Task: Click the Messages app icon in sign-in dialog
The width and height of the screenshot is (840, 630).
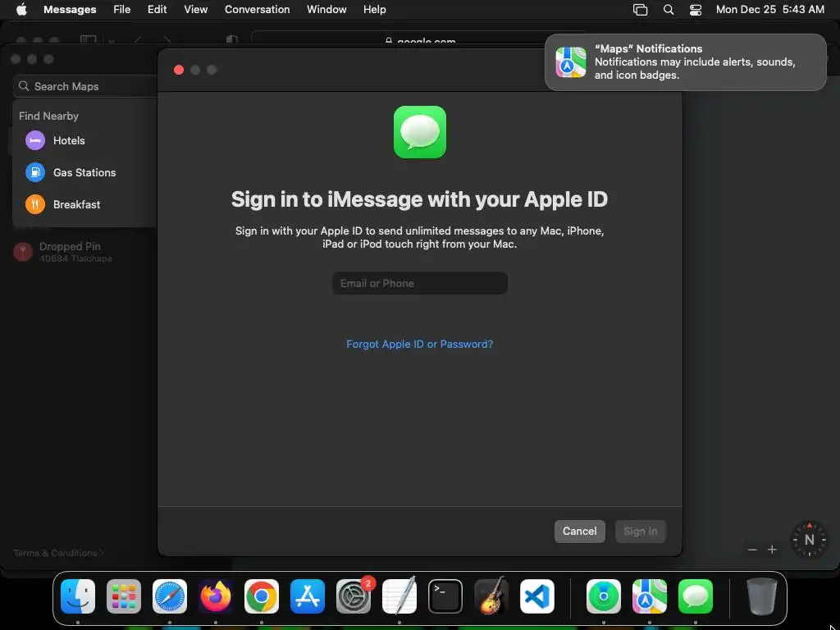Action: [419, 132]
